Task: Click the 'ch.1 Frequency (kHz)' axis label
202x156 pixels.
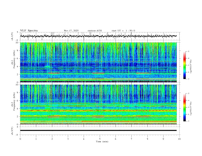Action: [14, 59]
